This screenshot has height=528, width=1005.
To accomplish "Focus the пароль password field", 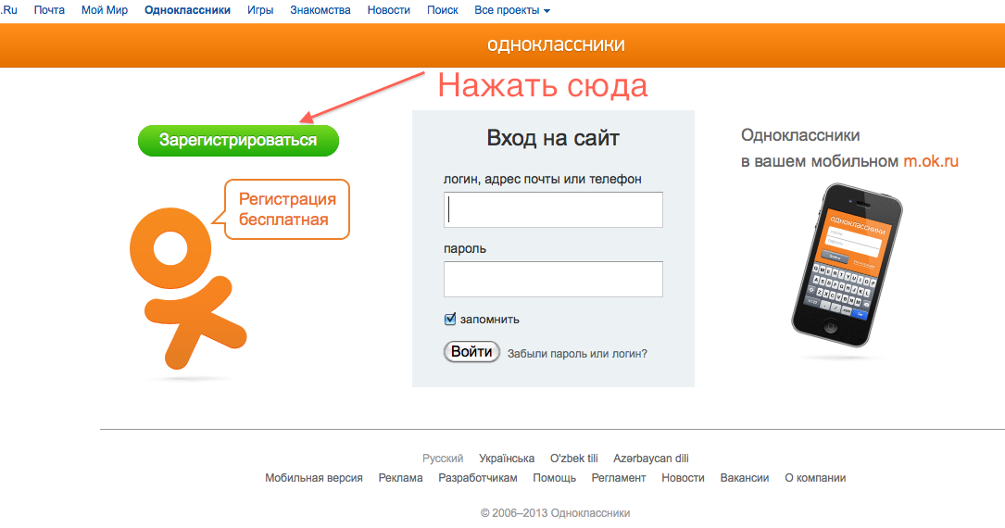I will (x=553, y=279).
